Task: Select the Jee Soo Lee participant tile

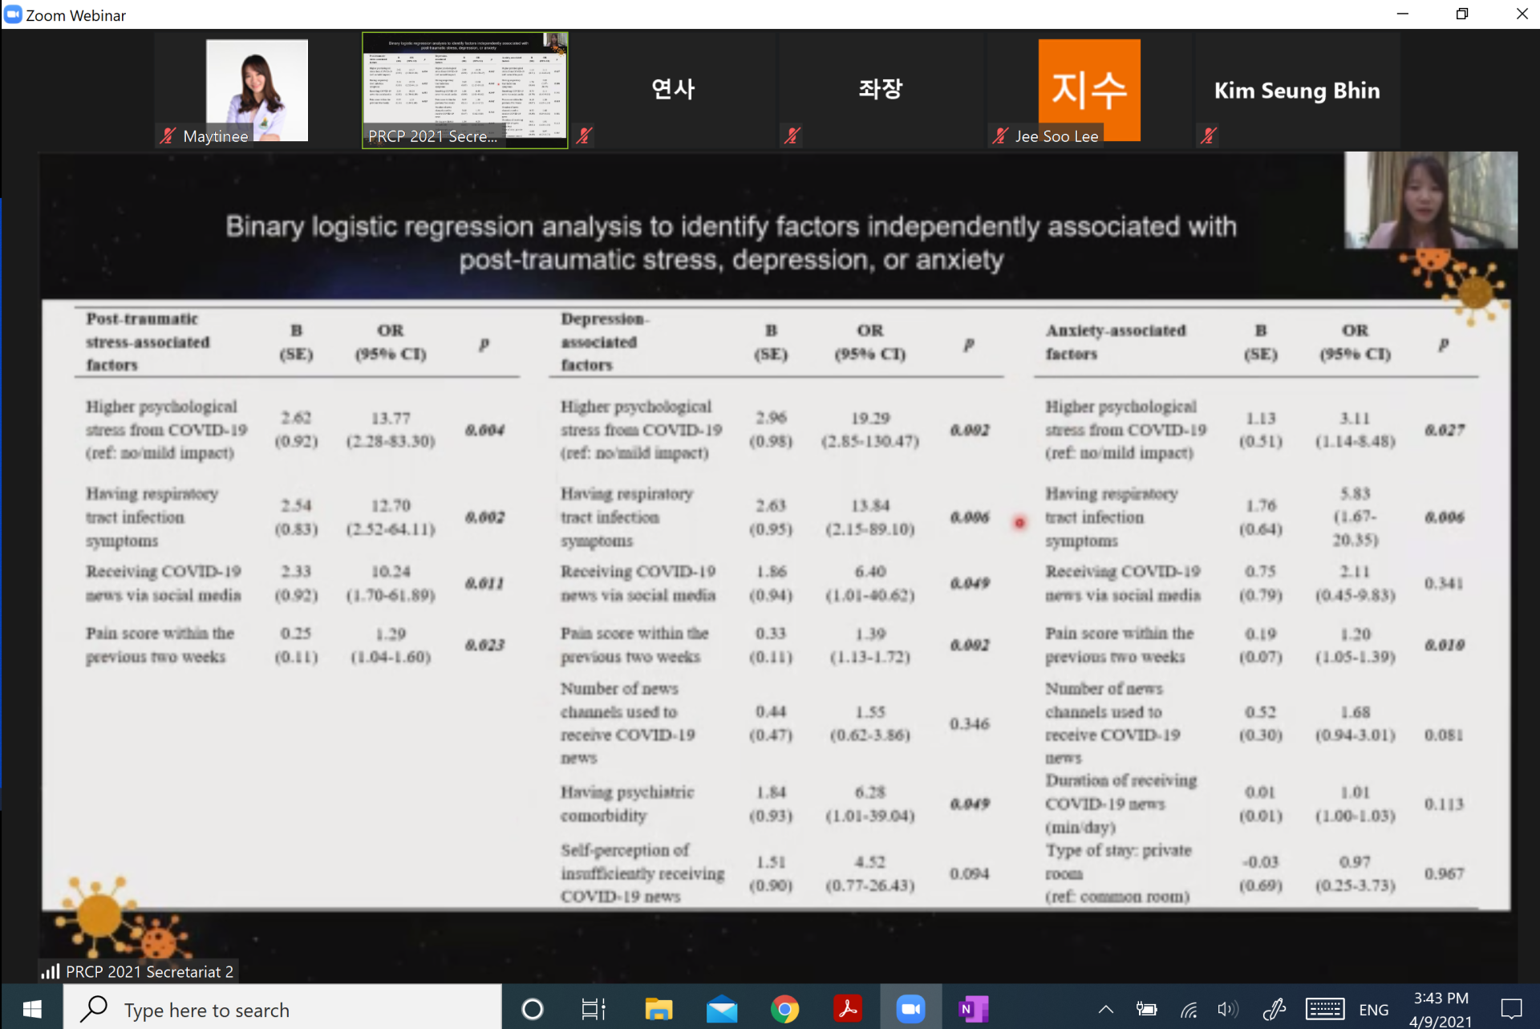Action: 1088,90
